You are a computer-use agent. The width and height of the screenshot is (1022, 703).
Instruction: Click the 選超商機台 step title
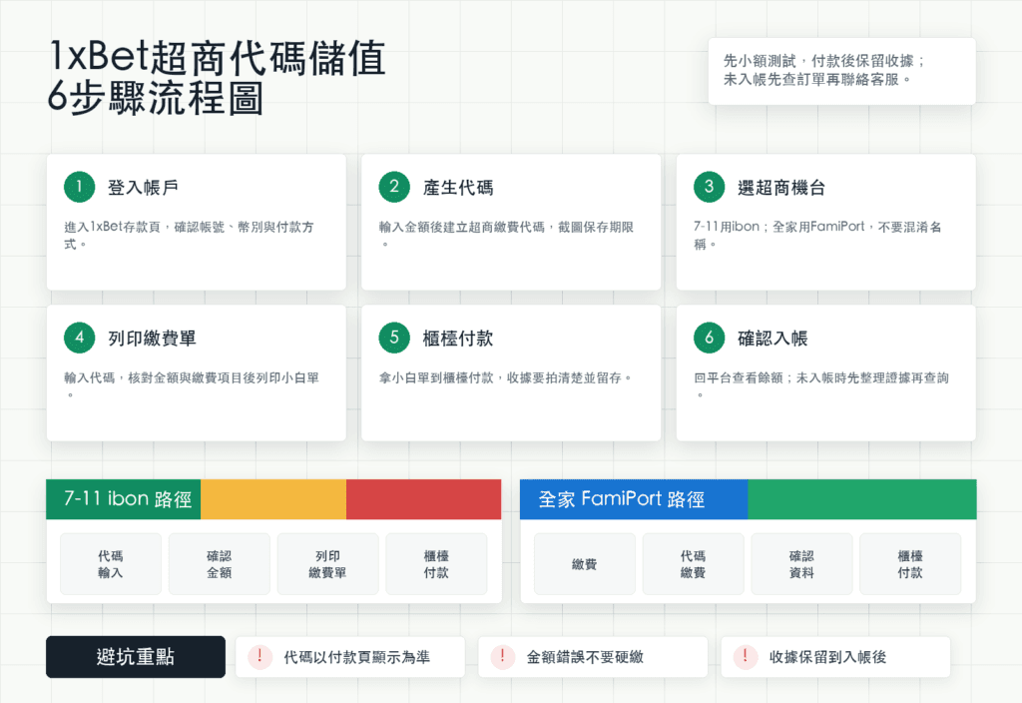tap(781, 188)
